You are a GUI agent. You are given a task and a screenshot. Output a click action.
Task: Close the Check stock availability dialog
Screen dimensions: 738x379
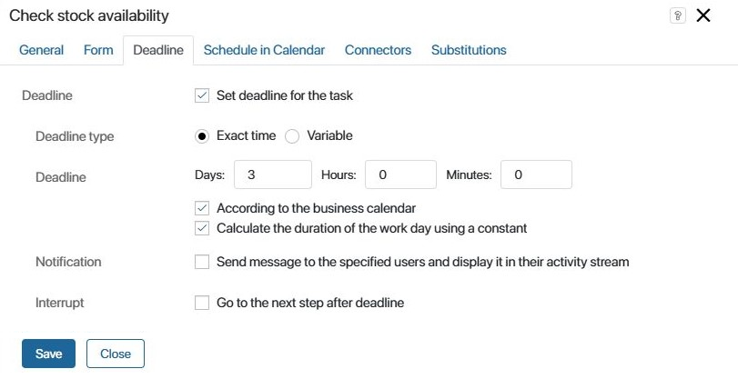703,15
